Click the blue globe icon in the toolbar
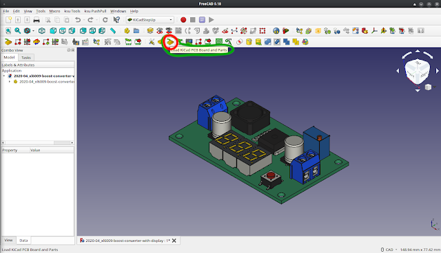The image size is (441, 253). pyautogui.click(x=276, y=31)
